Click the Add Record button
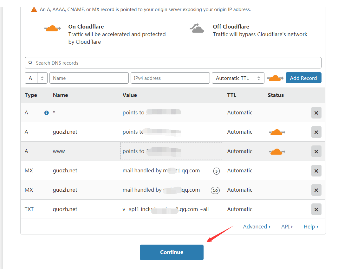338x269 pixels. point(303,78)
